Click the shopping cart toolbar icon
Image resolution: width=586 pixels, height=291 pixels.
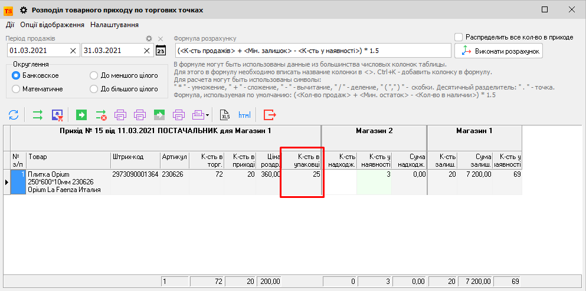point(57,114)
